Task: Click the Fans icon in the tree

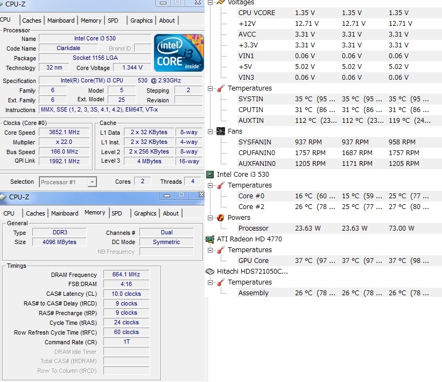Action: pyautogui.click(x=220, y=131)
